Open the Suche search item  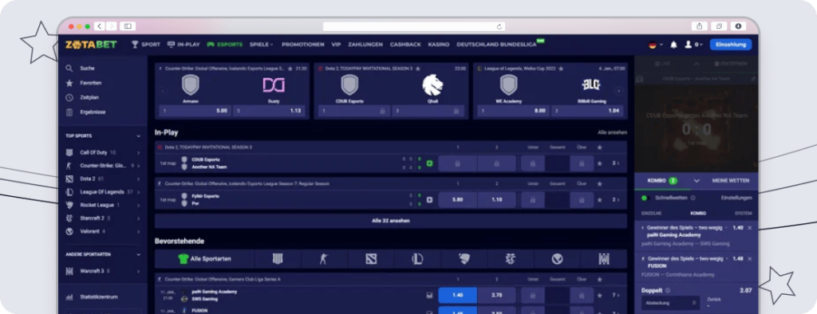click(86, 69)
